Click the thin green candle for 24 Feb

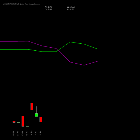coord(18,122)
